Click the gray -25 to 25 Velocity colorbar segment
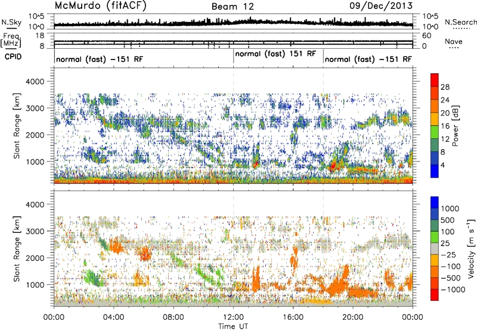The height and width of the screenshot is (330, 477). point(435,248)
